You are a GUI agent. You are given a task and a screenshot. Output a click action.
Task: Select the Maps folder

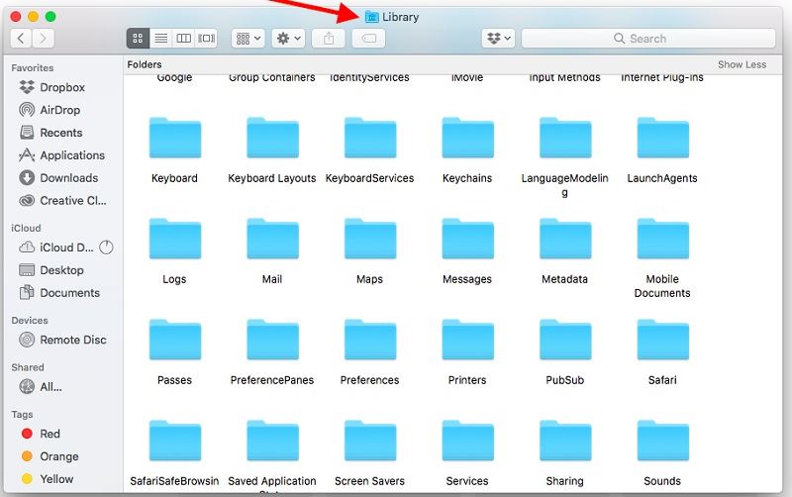pyautogui.click(x=369, y=239)
